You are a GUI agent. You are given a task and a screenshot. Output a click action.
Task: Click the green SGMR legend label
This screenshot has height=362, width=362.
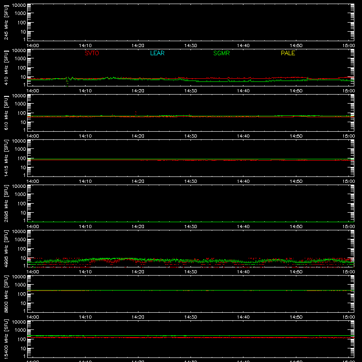pos(221,53)
